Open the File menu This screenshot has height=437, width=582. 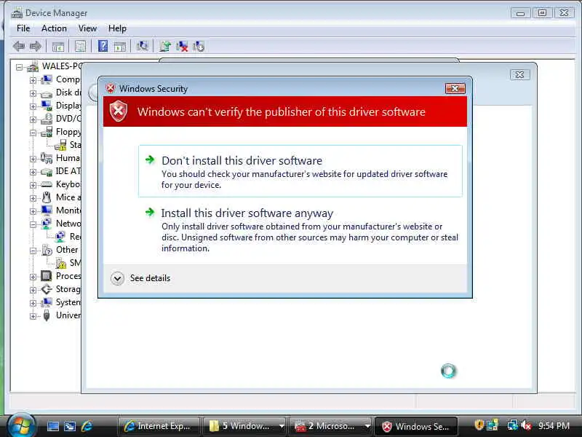point(23,28)
